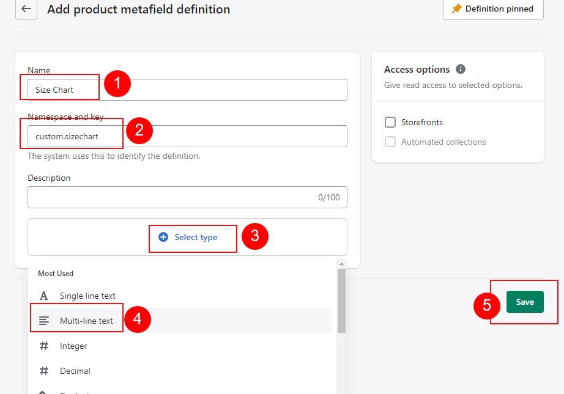Click the system uses this helper text
Viewport: 564px width, 394px height.
pyautogui.click(x=114, y=156)
